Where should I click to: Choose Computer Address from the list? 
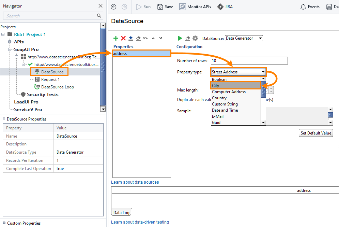tap(236, 92)
